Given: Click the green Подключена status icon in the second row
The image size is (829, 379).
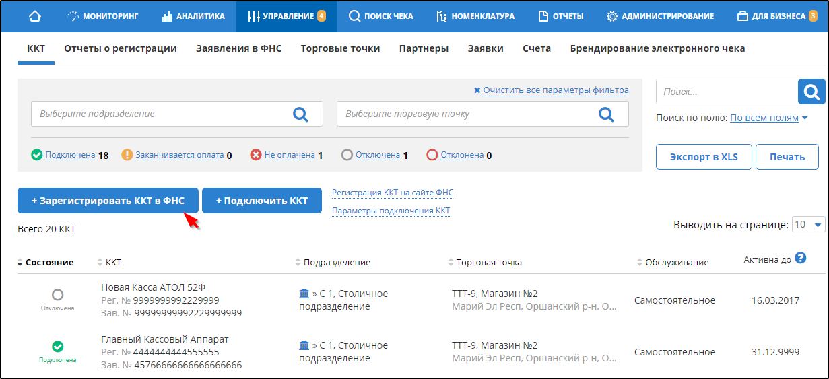Looking at the screenshot, I should pos(58,347).
